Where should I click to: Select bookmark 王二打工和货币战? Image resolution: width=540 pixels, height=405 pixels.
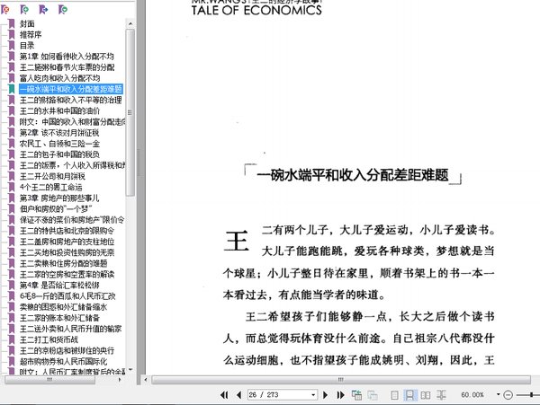tap(49, 339)
